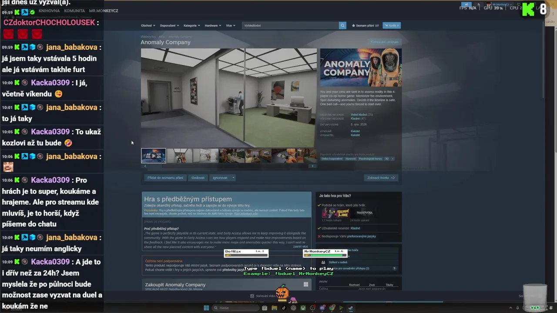Screen dimensions: 557x313
Task: Select the trailer video thumbnail
Action: tap(153, 156)
